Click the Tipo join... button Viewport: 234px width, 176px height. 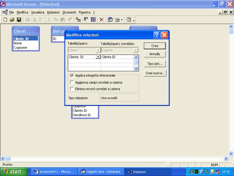155,64
